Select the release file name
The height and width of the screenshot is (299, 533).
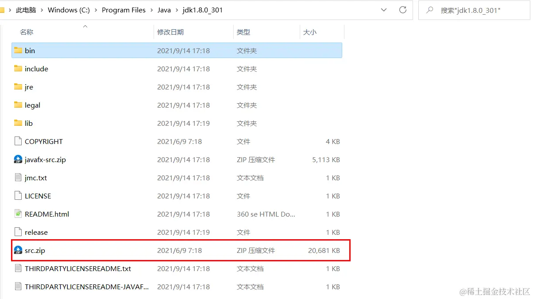(36, 232)
